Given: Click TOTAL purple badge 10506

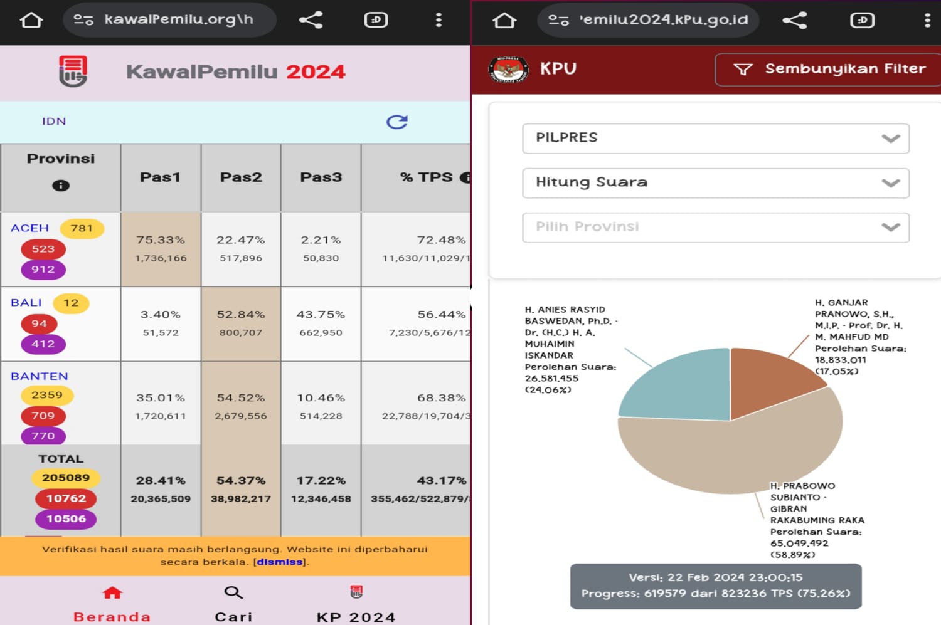Looking at the screenshot, I should [66, 518].
